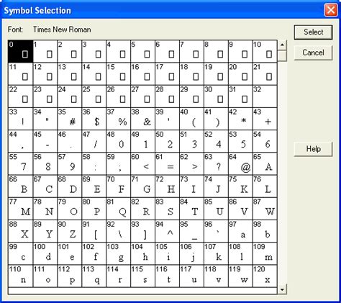Pick the double quote symbol 34
This screenshot has height=303, width=341.
click(x=45, y=119)
